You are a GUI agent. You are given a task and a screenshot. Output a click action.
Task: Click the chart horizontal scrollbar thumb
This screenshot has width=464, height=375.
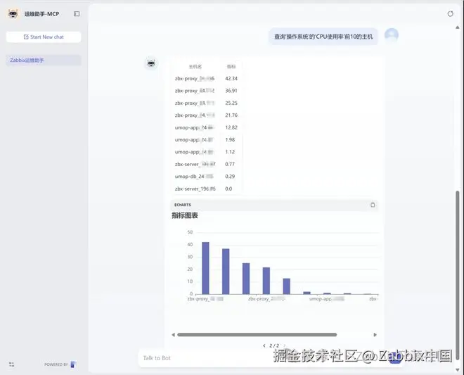(257, 335)
